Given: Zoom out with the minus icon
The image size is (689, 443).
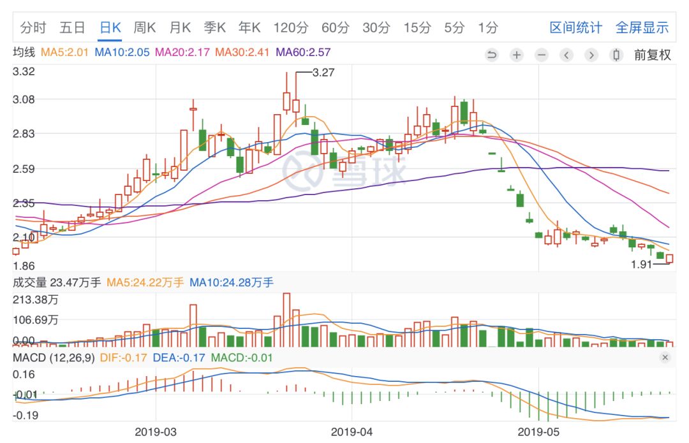Looking at the screenshot, I should pos(542,55).
